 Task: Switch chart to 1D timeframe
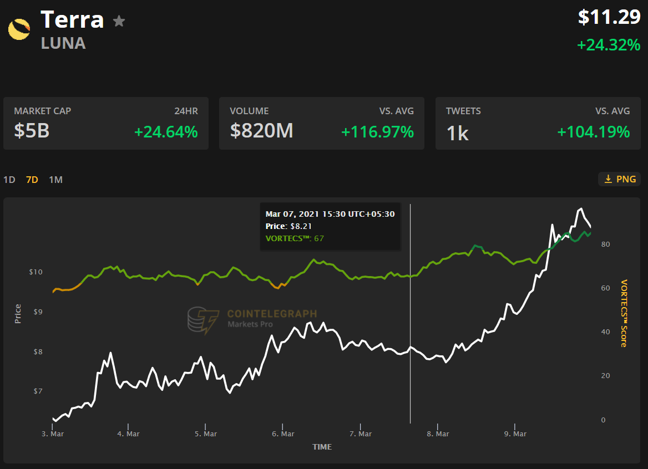[9, 180]
